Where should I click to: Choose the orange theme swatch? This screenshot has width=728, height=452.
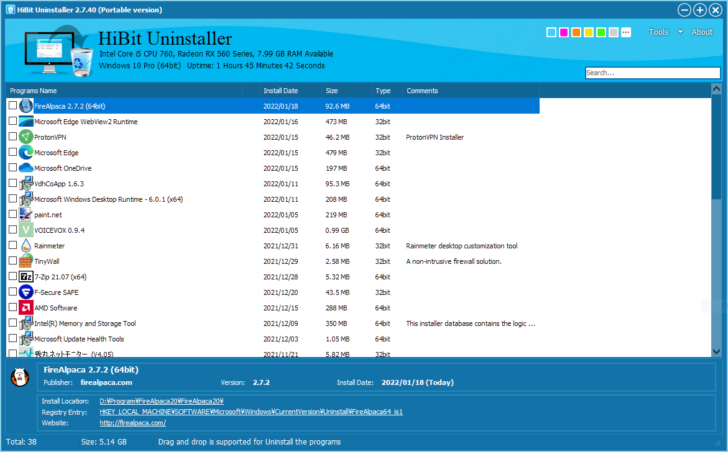(576, 32)
